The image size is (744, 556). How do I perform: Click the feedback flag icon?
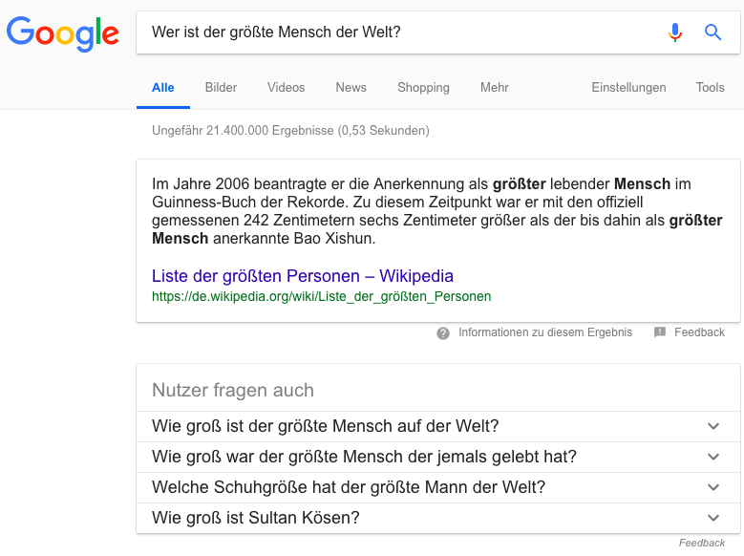click(x=660, y=332)
